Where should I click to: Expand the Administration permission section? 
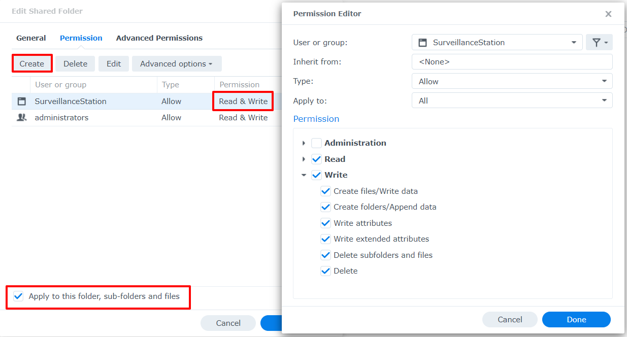point(304,143)
